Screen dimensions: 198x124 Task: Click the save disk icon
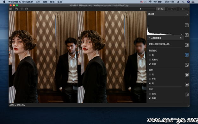click(x=16, y=9)
